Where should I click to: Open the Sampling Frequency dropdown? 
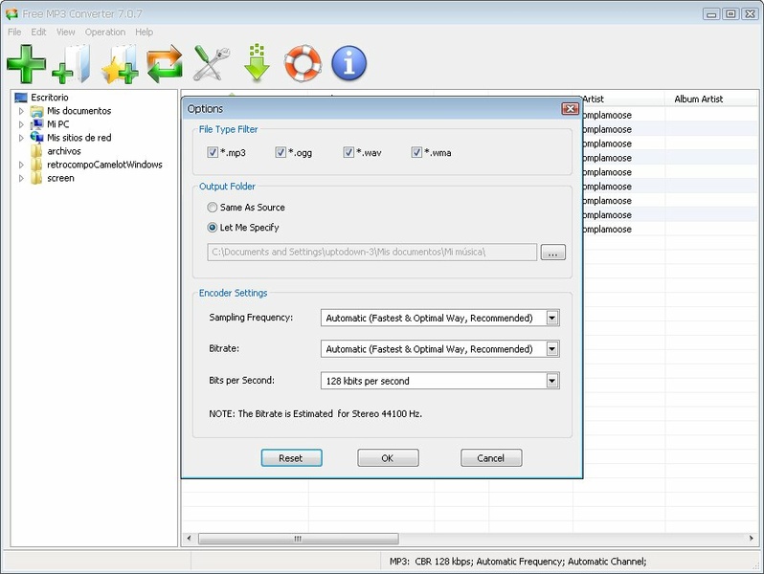551,319
